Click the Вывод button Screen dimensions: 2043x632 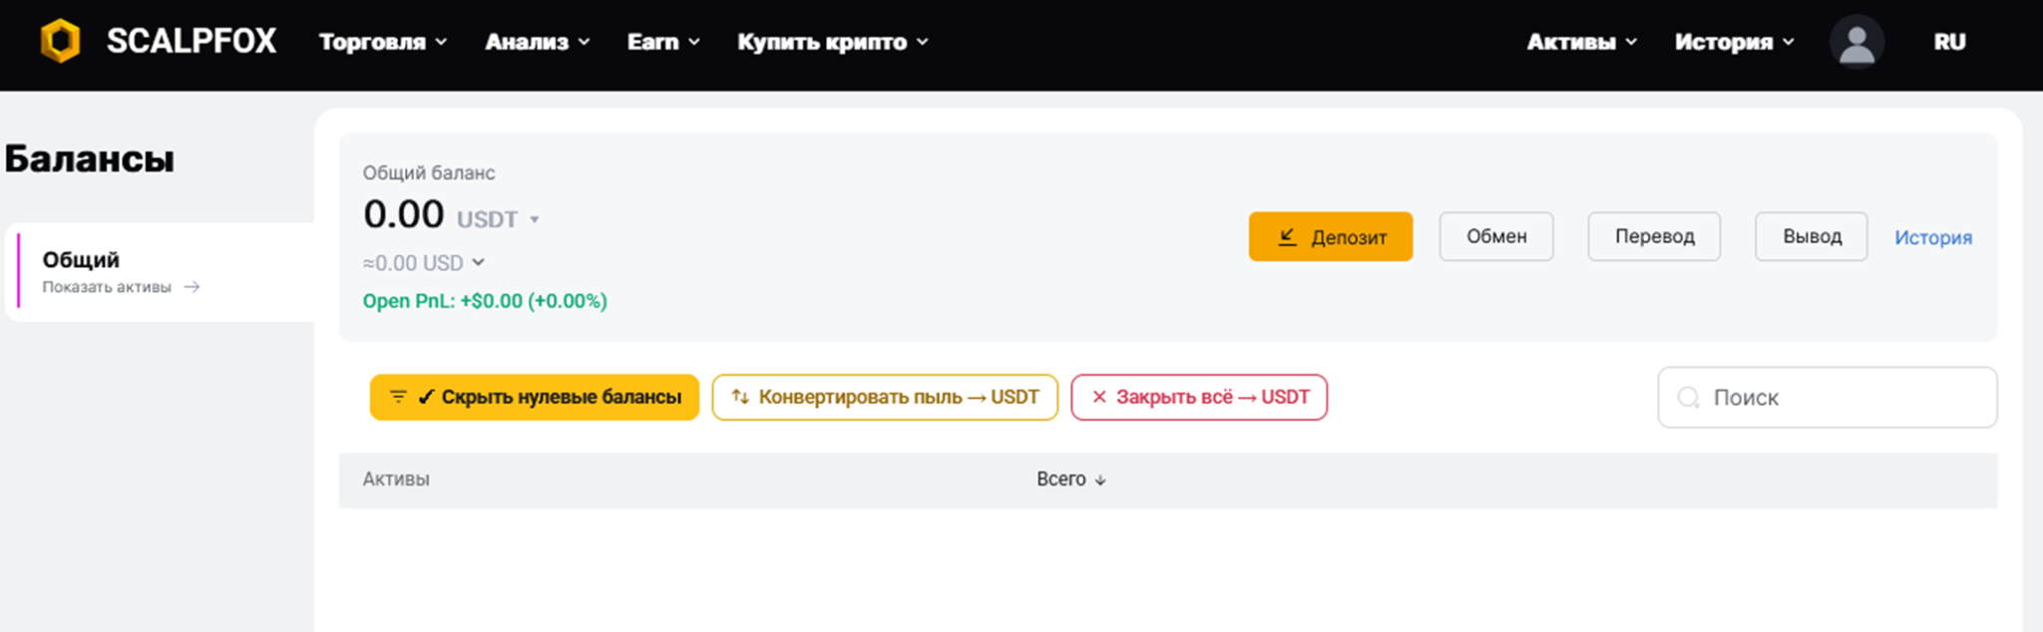pos(1812,236)
